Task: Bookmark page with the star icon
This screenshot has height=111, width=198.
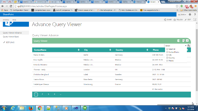Action: 177,6
